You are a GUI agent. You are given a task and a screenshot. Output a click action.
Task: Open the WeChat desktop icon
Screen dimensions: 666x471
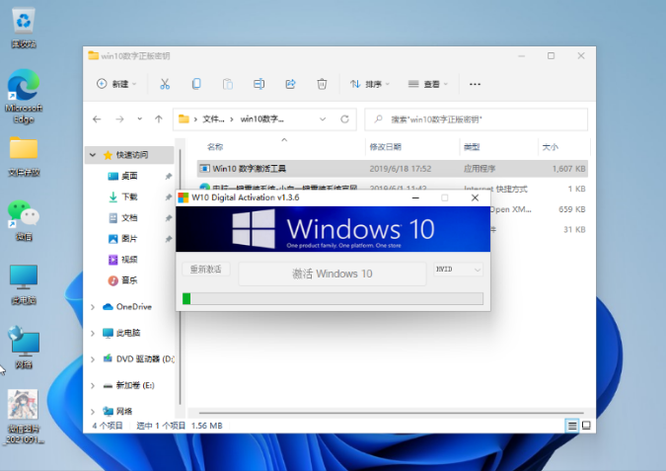click(x=23, y=218)
